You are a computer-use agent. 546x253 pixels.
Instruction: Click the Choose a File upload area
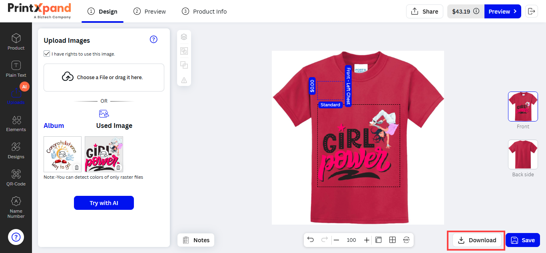click(104, 78)
